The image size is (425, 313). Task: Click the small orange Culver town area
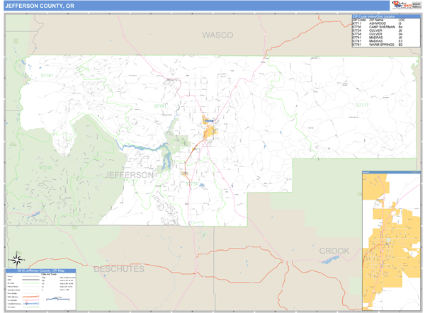click(x=185, y=173)
